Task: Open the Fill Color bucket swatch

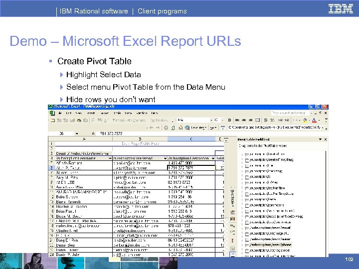Action: (x=305, y=120)
